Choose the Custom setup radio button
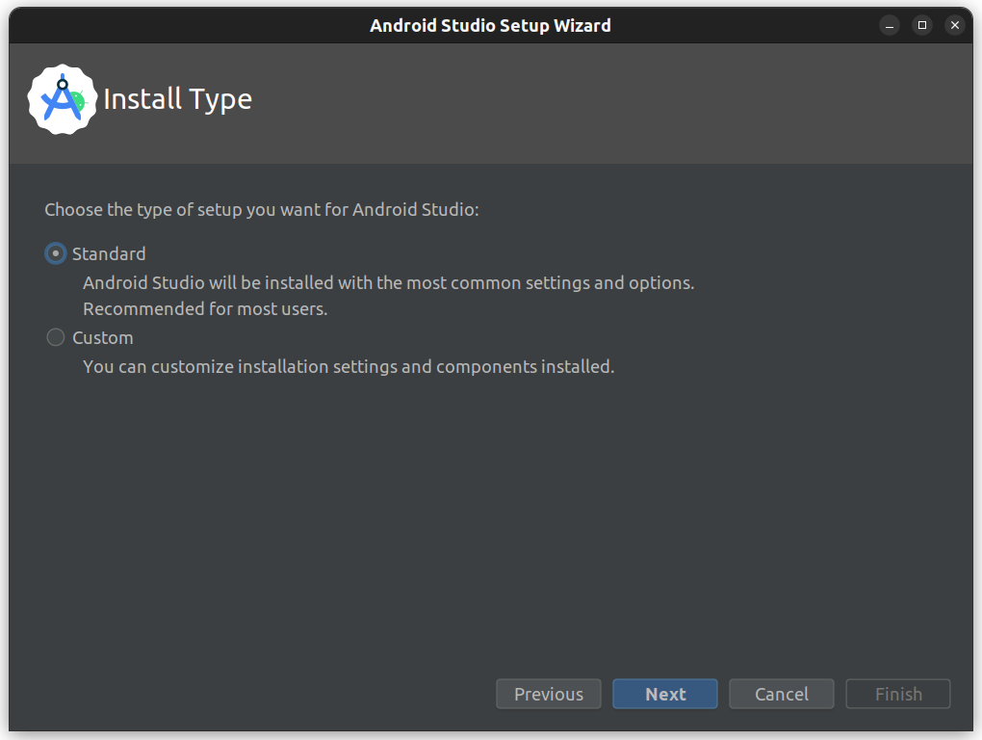 point(56,338)
